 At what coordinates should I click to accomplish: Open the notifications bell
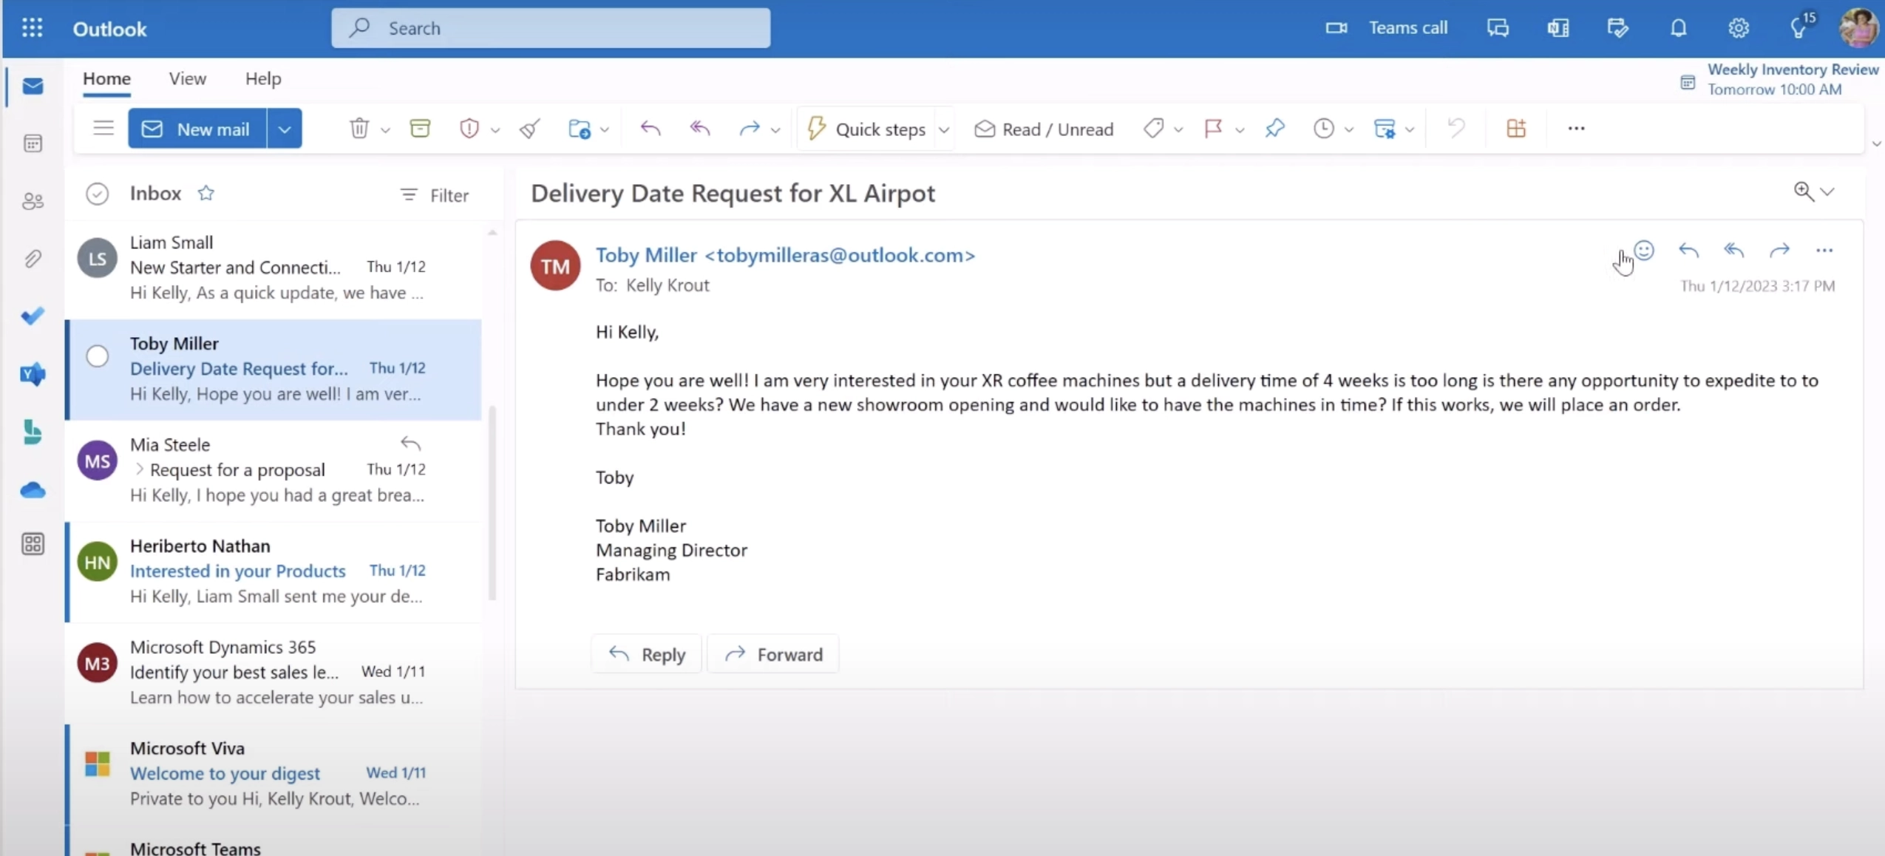click(x=1678, y=28)
